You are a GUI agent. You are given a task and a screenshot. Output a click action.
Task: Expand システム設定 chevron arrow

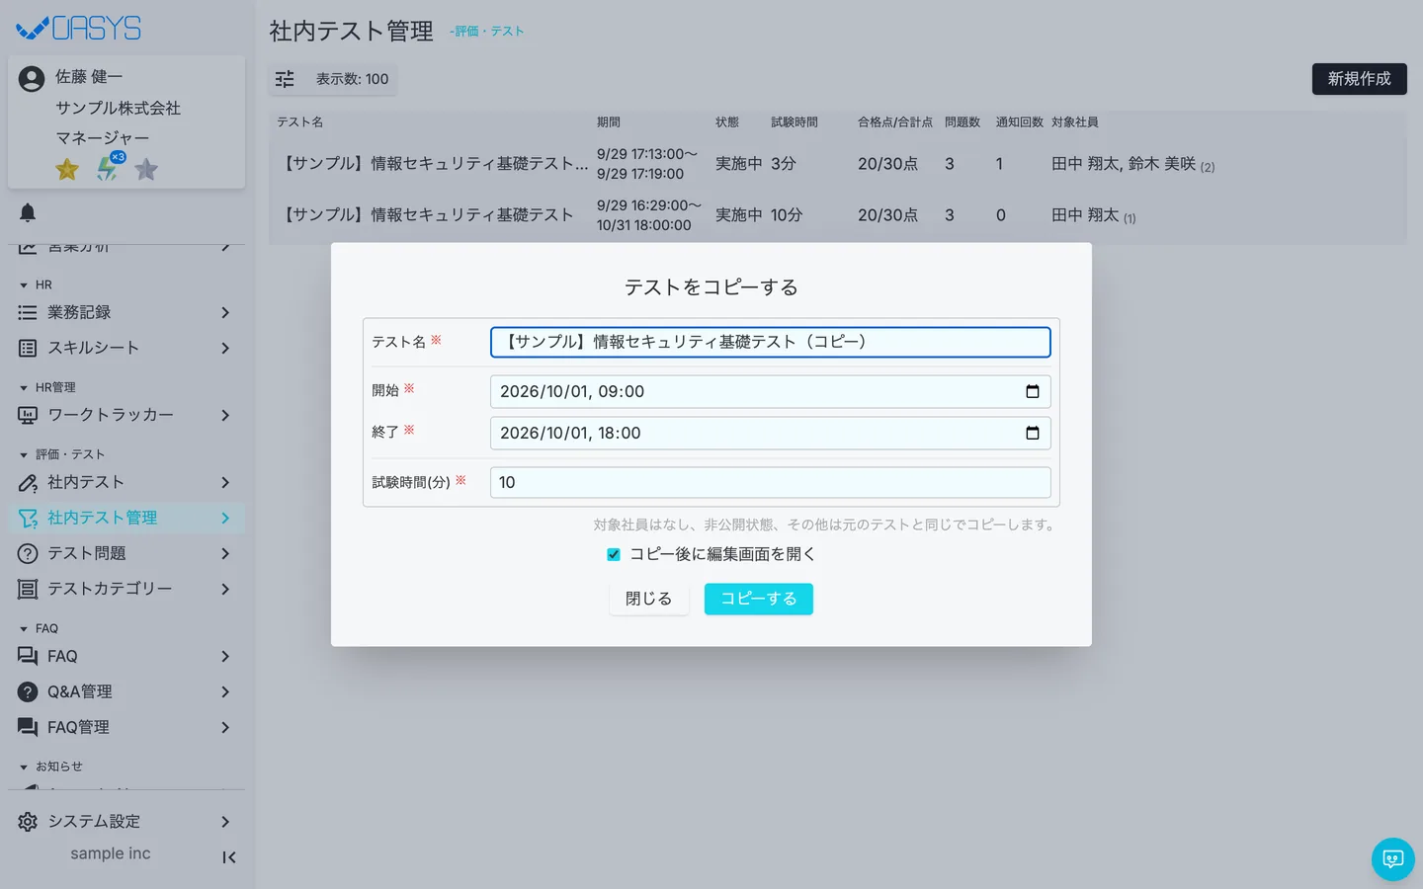click(225, 822)
